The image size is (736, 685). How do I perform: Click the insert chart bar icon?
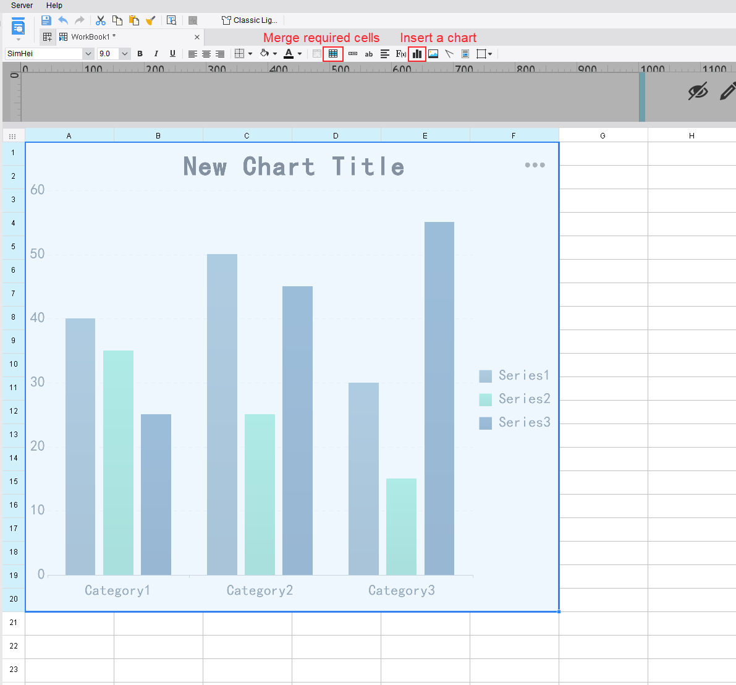pos(417,54)
